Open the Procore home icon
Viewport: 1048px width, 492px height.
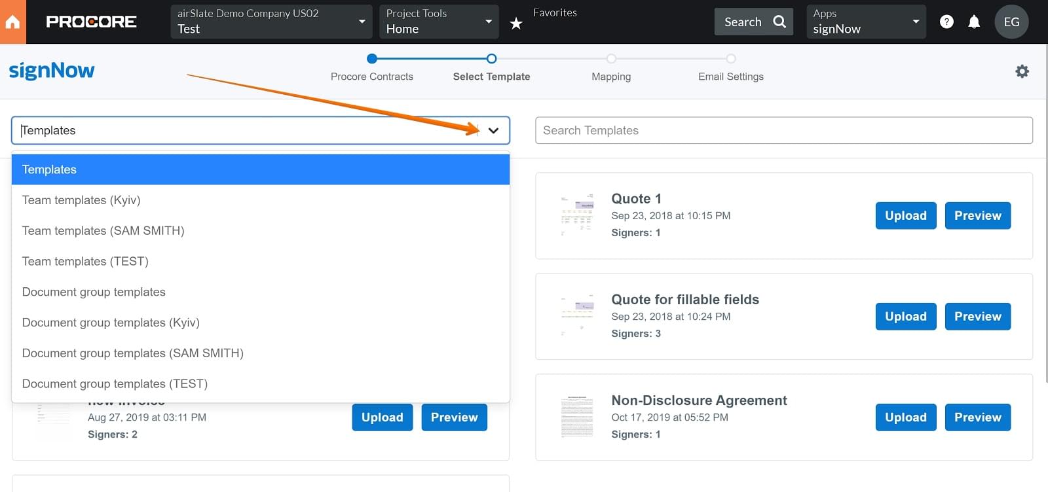point(12,22)
